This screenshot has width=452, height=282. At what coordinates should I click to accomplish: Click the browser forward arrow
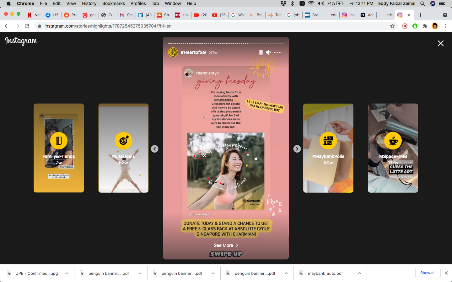(x=17, y=26)
